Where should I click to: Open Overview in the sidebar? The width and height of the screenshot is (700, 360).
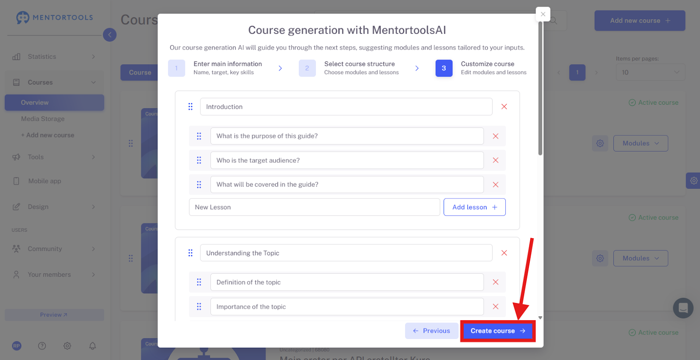(x=54, y=102)
